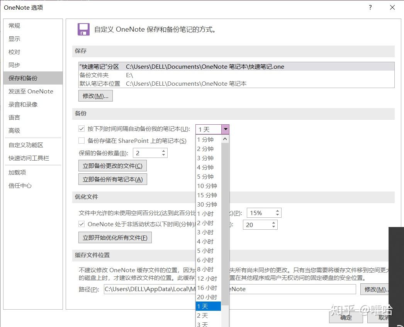404x327 pixels.
Task: Open the 显示 options category
Action: (33, 39)
